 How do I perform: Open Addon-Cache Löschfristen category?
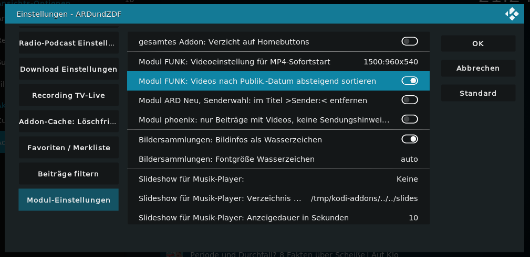pos(69,121)
